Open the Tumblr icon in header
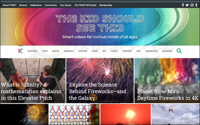 tap(196, 5)
